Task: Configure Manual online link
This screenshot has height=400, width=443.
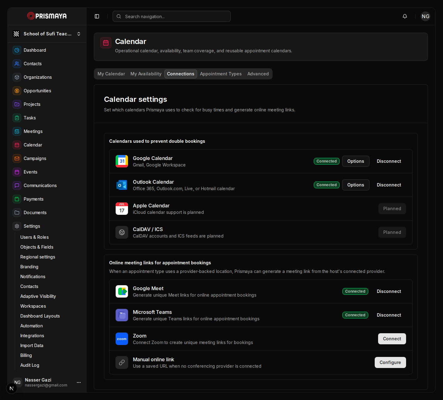Action: click(390, 362)
